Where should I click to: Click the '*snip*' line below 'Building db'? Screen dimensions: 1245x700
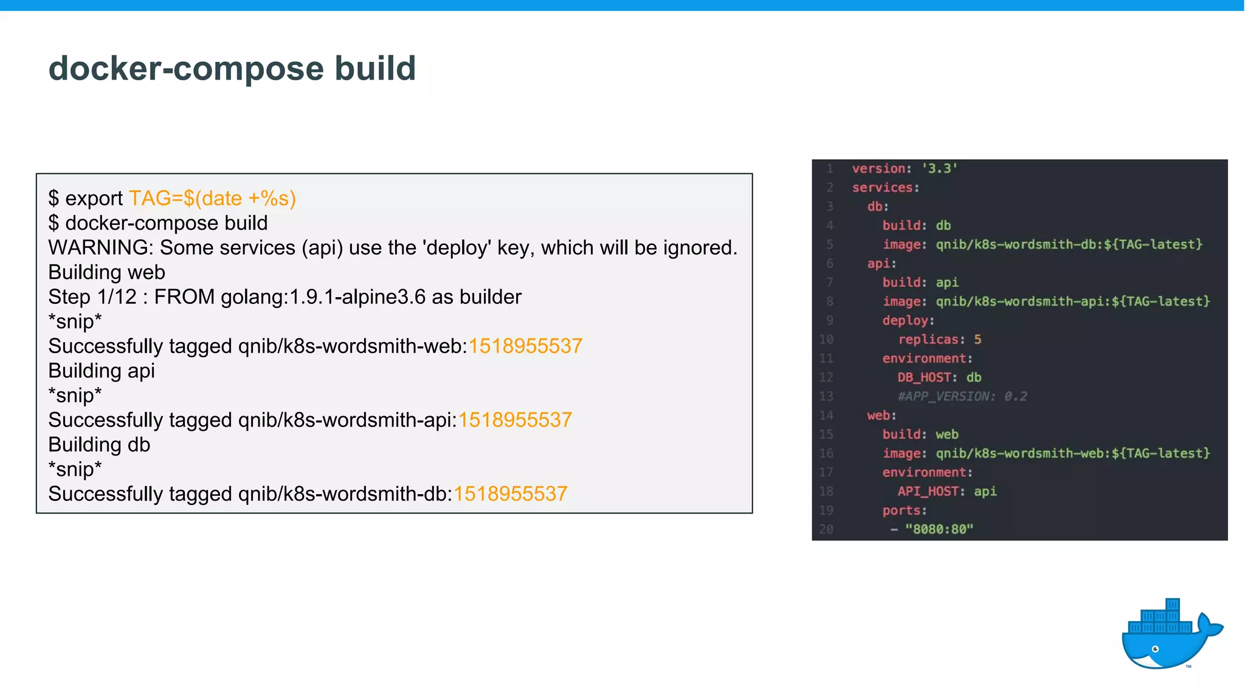tap(75, 469)
